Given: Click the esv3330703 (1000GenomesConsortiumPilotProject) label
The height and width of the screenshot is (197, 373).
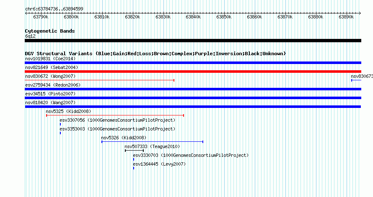Looking at the screenshot, I should [191, 155].
